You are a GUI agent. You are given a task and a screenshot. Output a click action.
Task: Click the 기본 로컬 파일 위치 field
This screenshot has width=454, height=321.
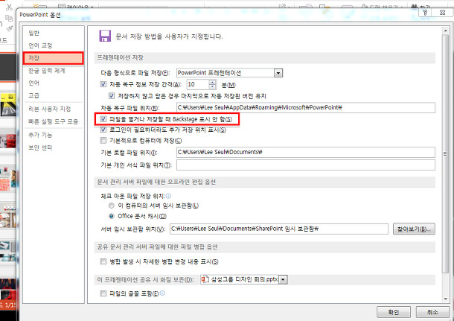306,152
